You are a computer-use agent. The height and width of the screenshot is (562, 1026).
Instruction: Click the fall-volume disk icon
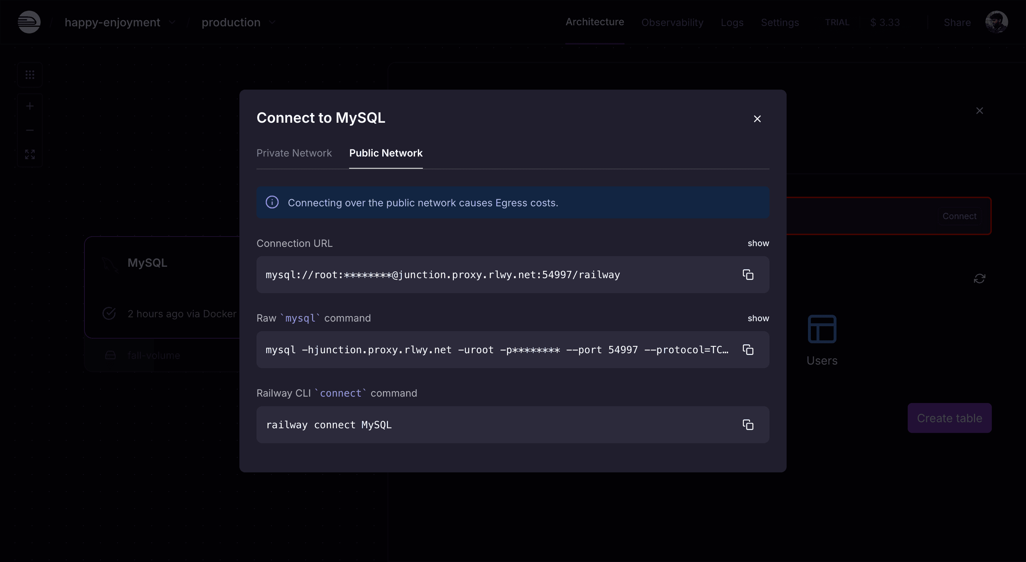coord(110,355)
